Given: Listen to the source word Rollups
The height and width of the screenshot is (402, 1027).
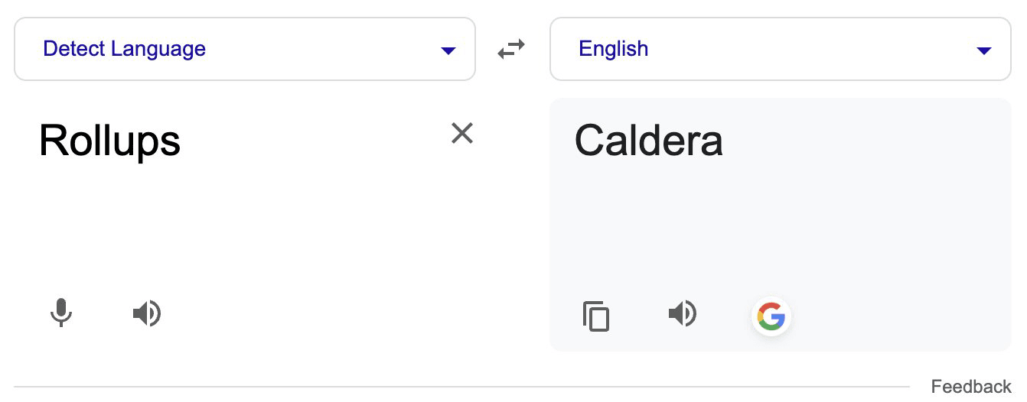Looking at the screenshot, I should pyautogui.click(x=146, y=313).
